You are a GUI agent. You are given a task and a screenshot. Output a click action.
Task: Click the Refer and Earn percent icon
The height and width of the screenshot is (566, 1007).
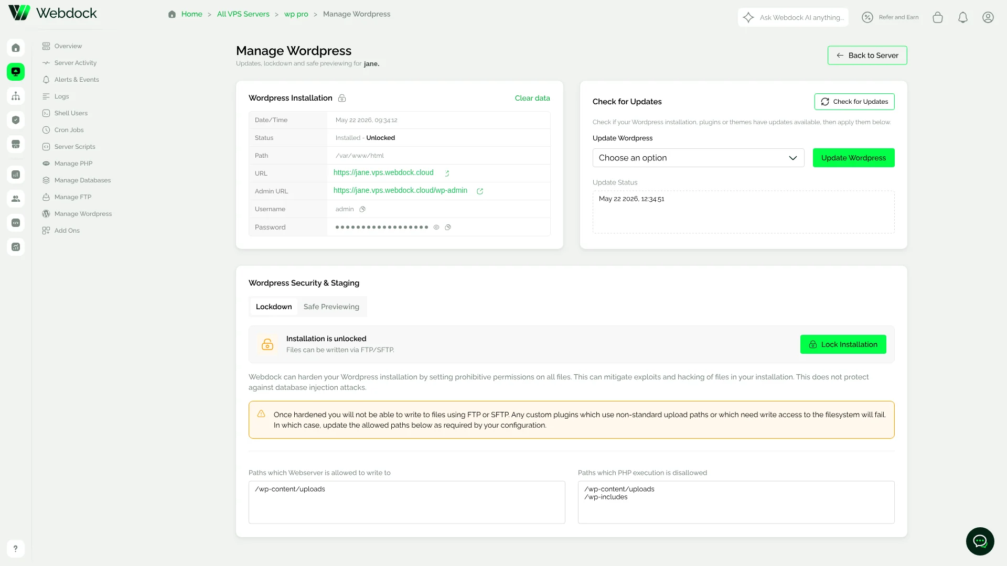tap(867, 17)
